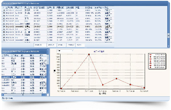Click the legend entry for 2012-10-24
This screenshot has height=110, width=171.
[157, 55]
